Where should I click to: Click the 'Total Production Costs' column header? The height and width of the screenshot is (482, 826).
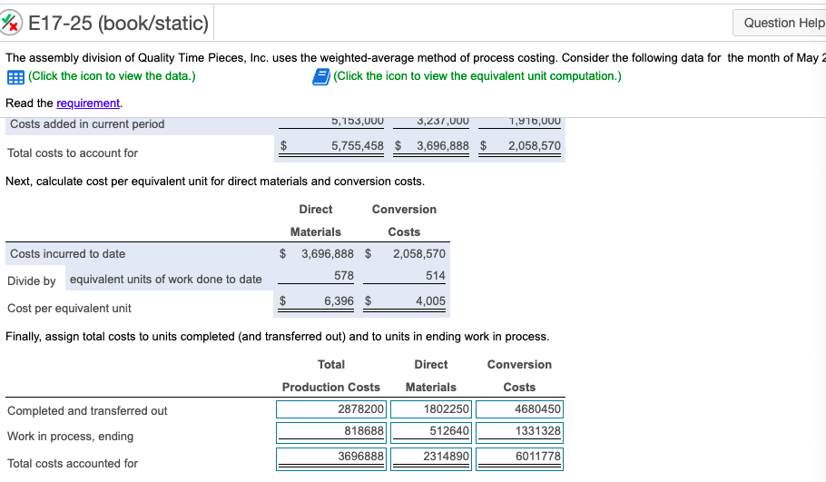(330, 376)
